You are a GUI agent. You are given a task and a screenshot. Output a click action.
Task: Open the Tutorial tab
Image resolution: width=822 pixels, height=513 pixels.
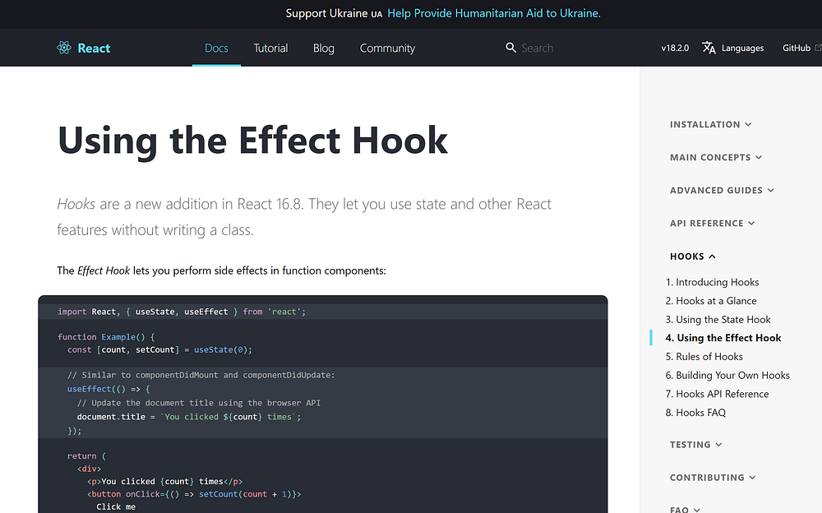(270, 48)
